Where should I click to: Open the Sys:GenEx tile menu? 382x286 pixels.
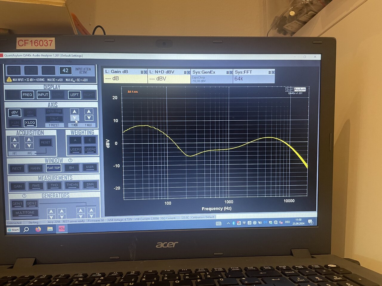click(227, 72)
